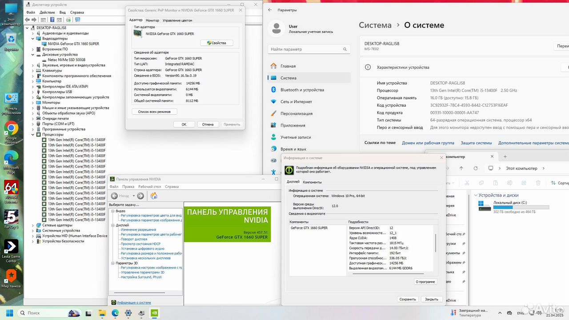The height and width of the screenshot is (320, 569).
Task: Open Сеть и Интернет in Settings sidebar
Action: (309, 102)
